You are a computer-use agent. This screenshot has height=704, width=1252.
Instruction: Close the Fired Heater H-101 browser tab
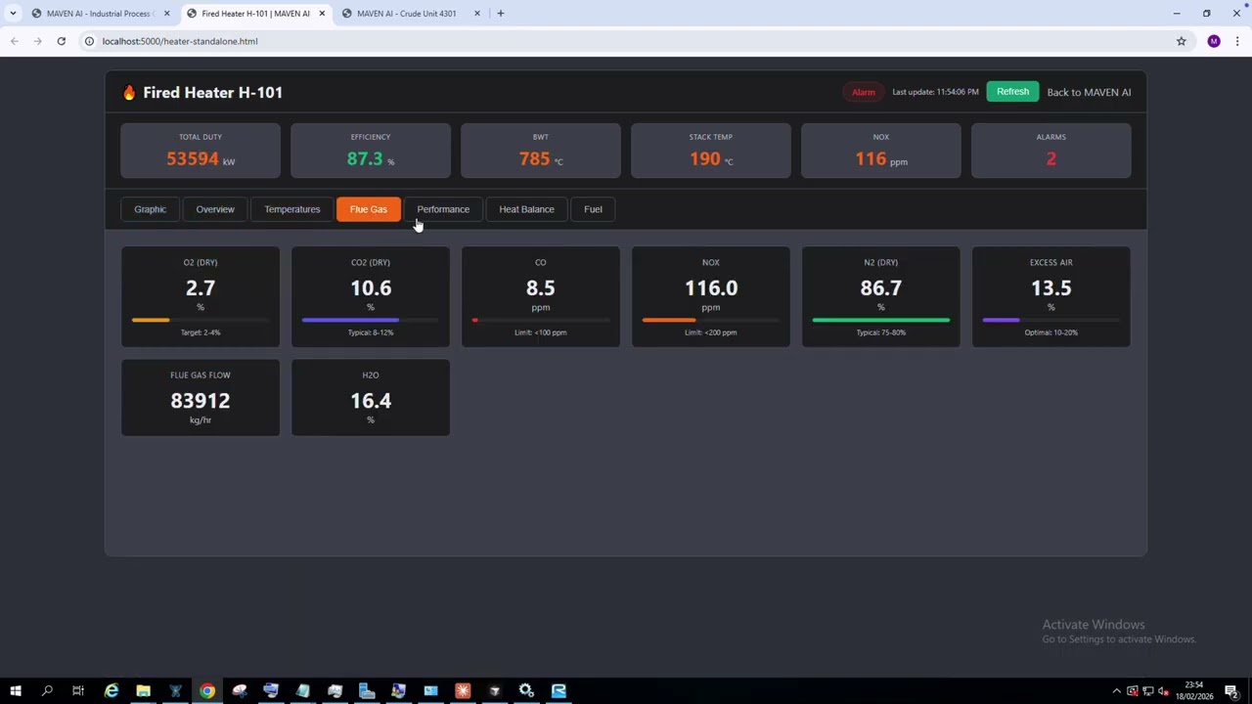pyautogui.click(x=322, y=14)
